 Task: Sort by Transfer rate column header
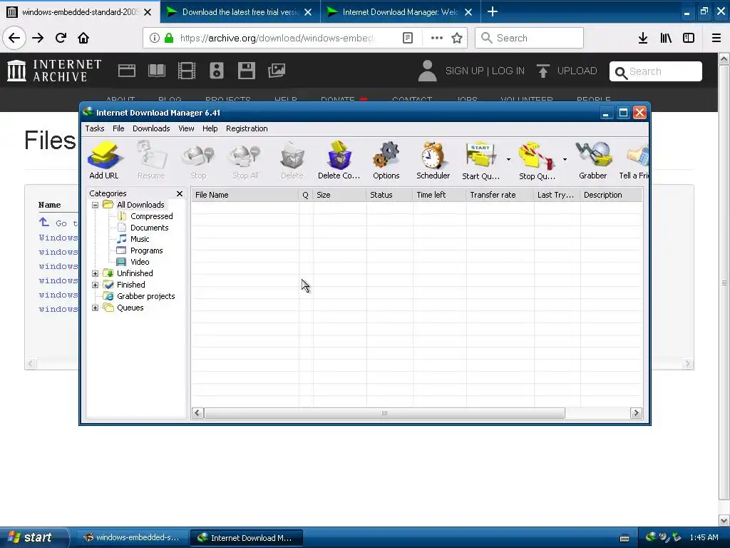500,195
